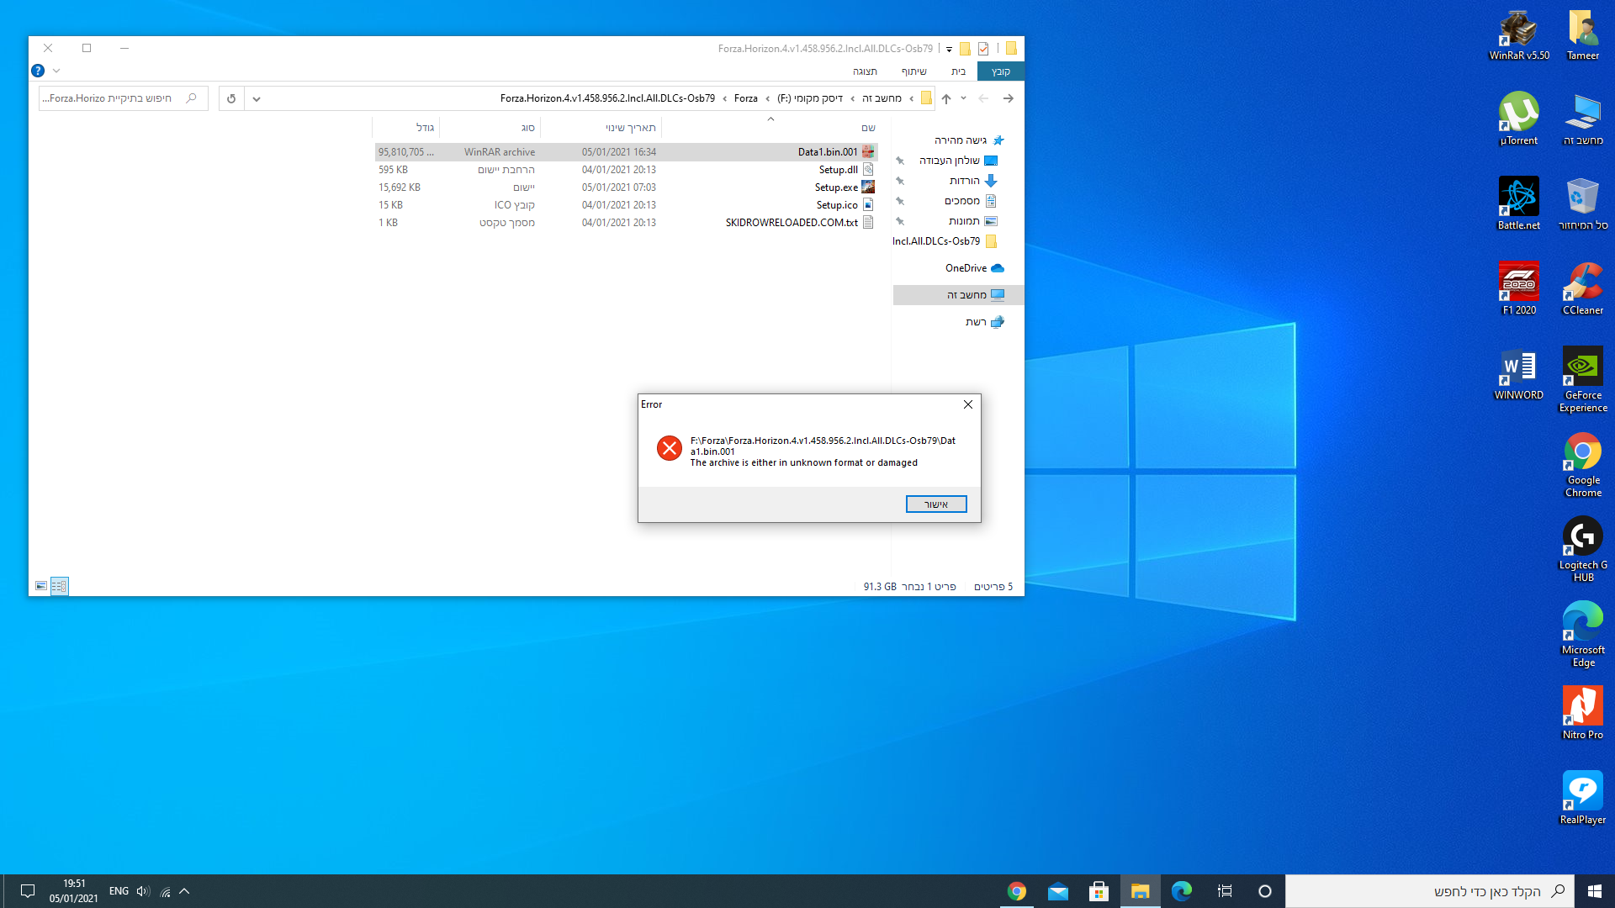Sort by the גודל (Size) column header
The image size is (1615, 908).
405,128
